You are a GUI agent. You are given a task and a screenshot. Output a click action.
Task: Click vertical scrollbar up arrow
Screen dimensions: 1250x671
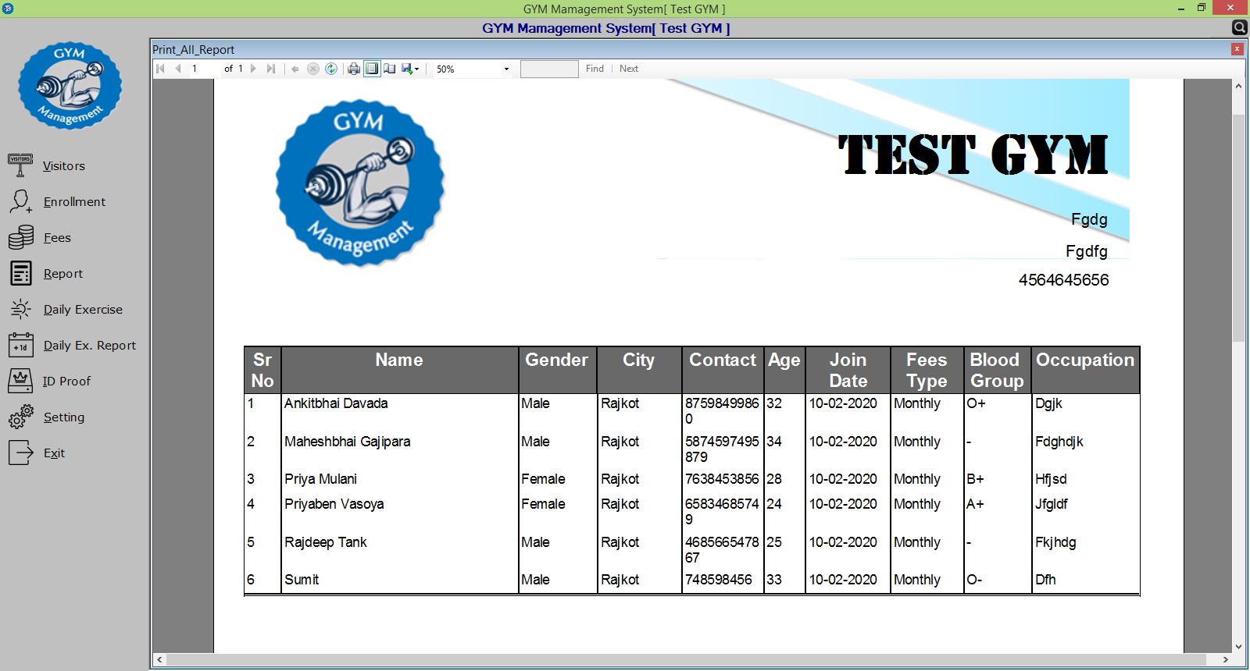point(1238,86)
